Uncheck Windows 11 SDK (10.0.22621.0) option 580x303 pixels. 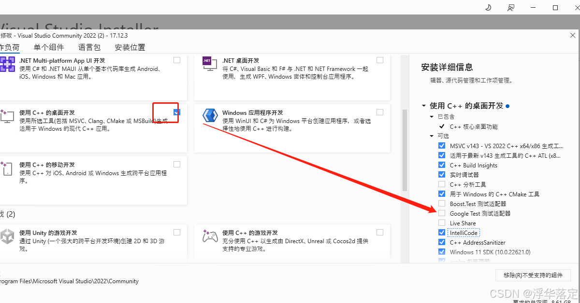click(x=442, y=252)
